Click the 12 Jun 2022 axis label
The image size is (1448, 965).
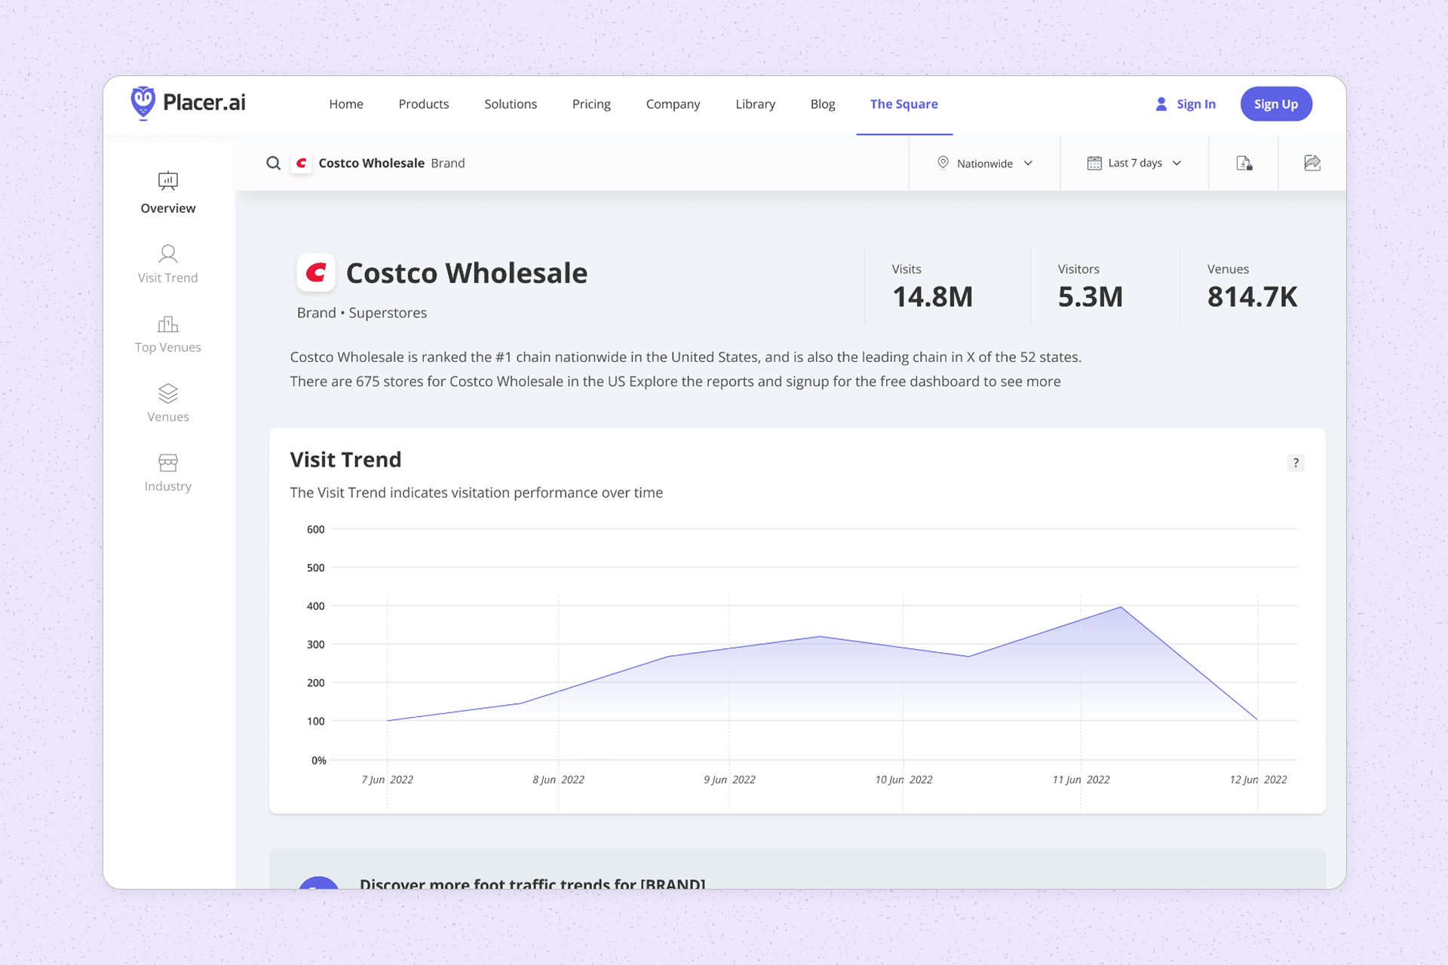1258,780
